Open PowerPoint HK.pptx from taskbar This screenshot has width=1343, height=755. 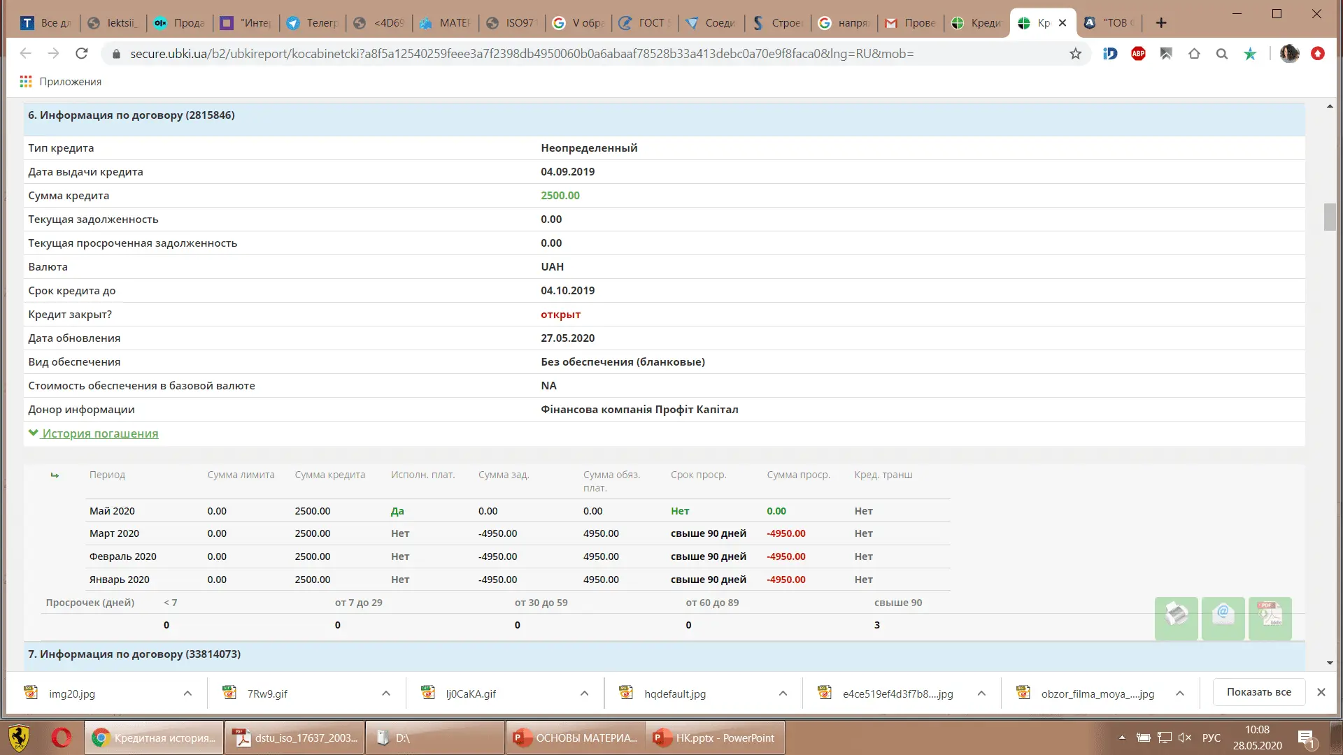715,738
